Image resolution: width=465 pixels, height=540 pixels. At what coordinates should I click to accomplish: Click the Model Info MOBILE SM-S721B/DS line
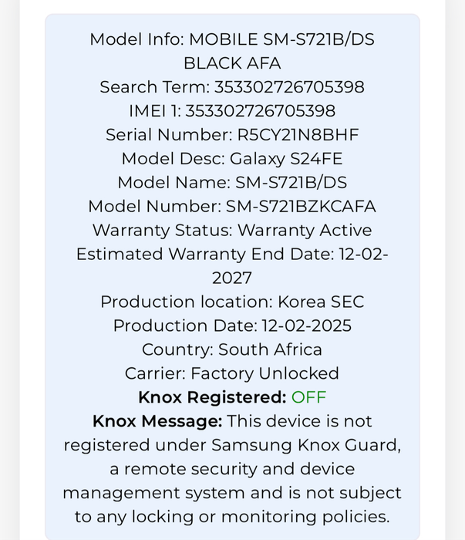click(x=232, y=39)
